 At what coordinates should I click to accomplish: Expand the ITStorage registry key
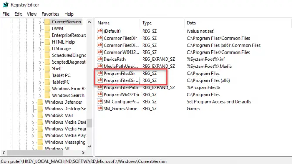coord(40,49)
